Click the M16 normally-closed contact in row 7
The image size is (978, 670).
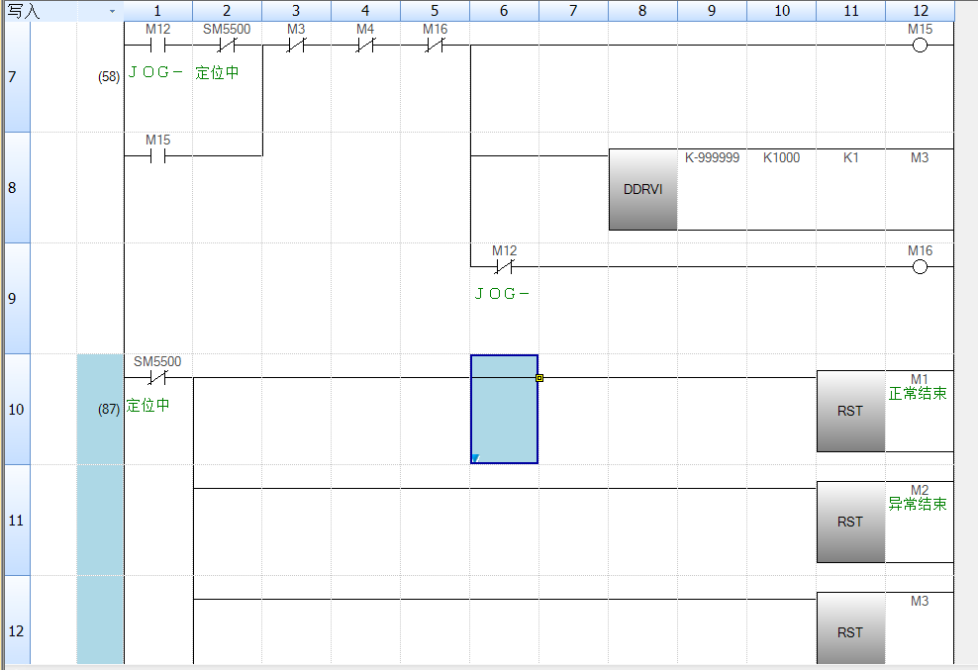[435, 45]
